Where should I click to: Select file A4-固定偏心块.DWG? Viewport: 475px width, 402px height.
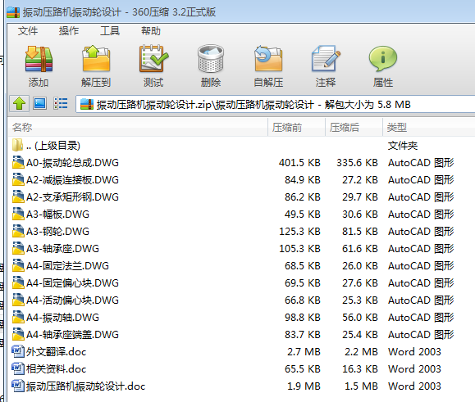coord(72,283)
